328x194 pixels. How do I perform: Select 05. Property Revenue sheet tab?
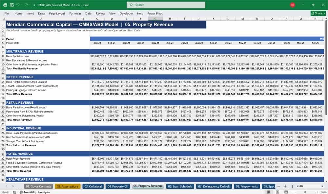pyautogui.click(x=148, y=186)
